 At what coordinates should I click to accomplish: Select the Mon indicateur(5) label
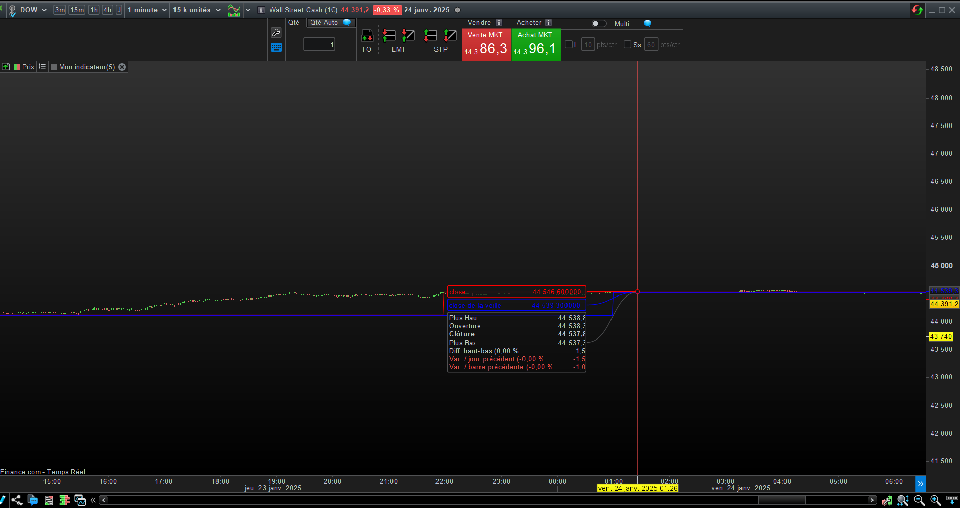pyautogui.click(x=87, y=67)
